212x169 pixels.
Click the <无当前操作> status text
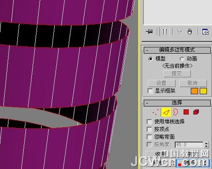[178, 66]
